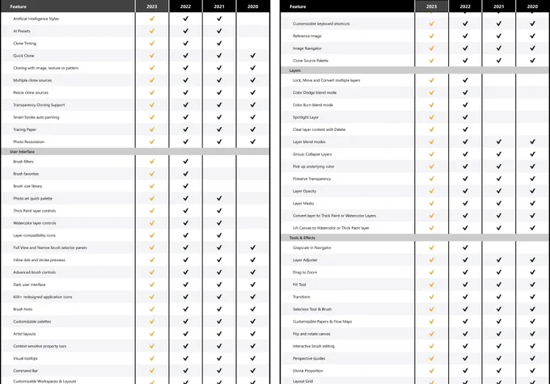Click the Layers section header
The image size is (550, 384).
pyautogui.click(x=415, y=70)
